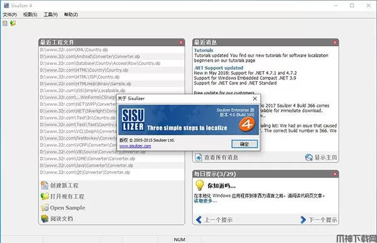Open the 读取更多... link

coord(205,201)
